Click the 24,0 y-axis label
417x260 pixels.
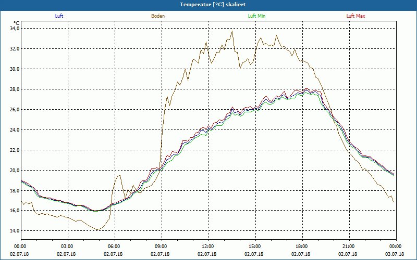click(15, 129)
